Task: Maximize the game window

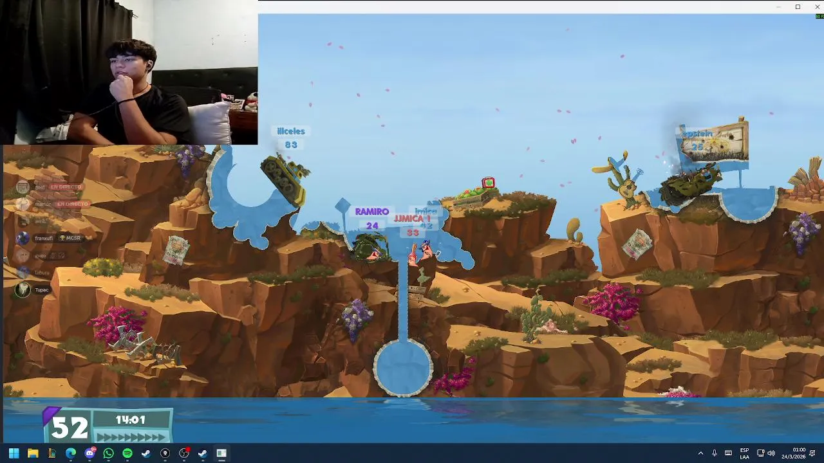Action: pyautogui.click(x=798, y=6)
